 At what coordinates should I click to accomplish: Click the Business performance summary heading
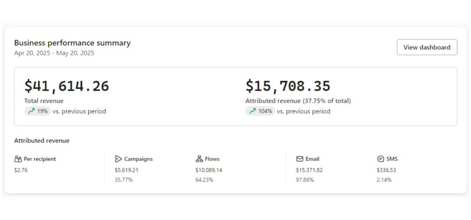72,43
